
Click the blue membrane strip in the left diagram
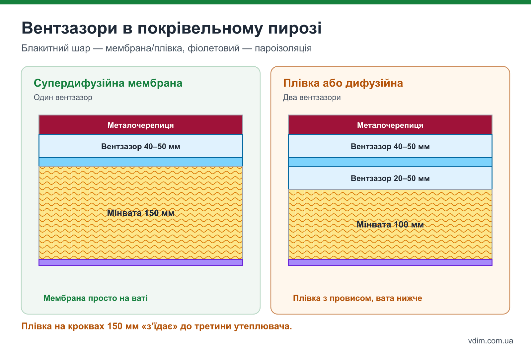[141, 162]
